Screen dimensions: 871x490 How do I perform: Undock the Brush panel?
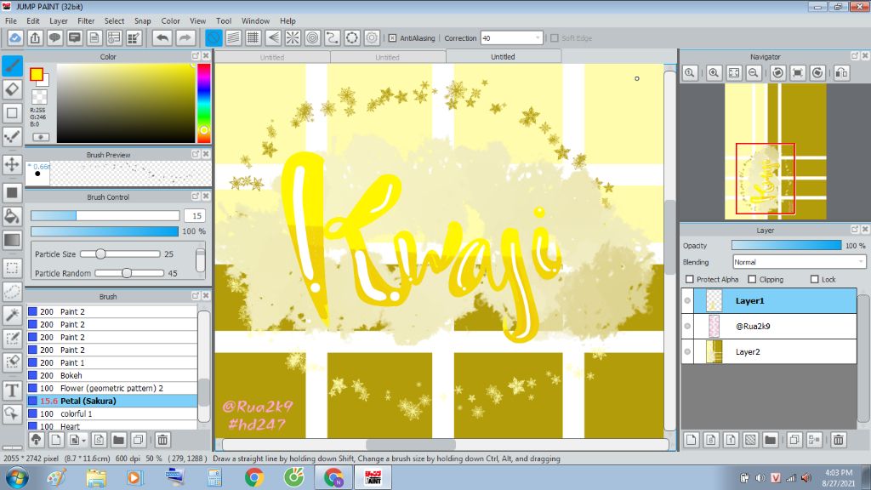(196, 295)
